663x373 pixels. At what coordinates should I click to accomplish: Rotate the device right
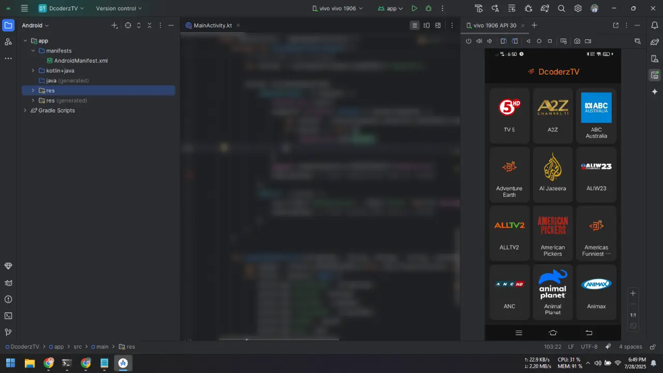click(x=515, y=41)
